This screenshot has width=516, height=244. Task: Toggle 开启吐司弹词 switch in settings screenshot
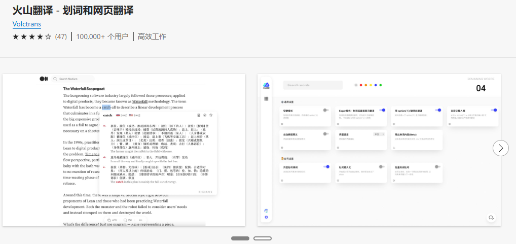[x=326, y=167]
